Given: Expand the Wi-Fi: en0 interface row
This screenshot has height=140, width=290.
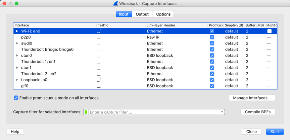Looking at the screenshot, I should click(x=17, y=31).
